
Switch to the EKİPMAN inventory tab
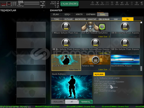click(91, 14)
